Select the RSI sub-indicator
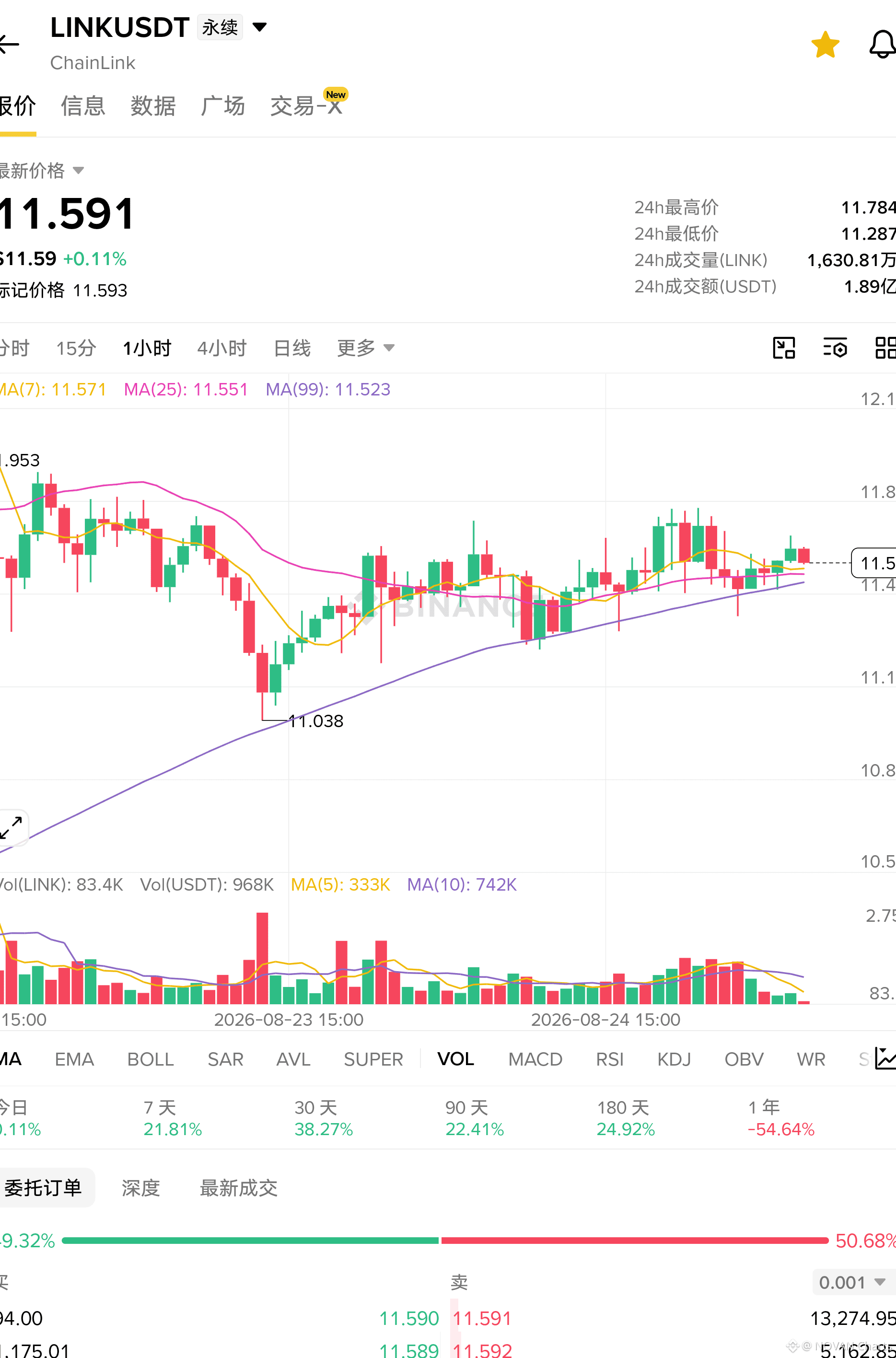896x1358 pixels. click(610, 1059)
